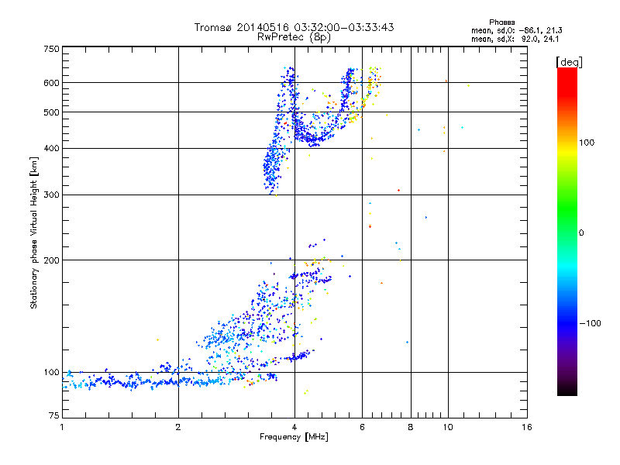Click the plot title 'Tromsø 20140516 03:32:00-03:33:43'
Screen dimensions: 620x465
pyautogui.click(x=294, y=27)
